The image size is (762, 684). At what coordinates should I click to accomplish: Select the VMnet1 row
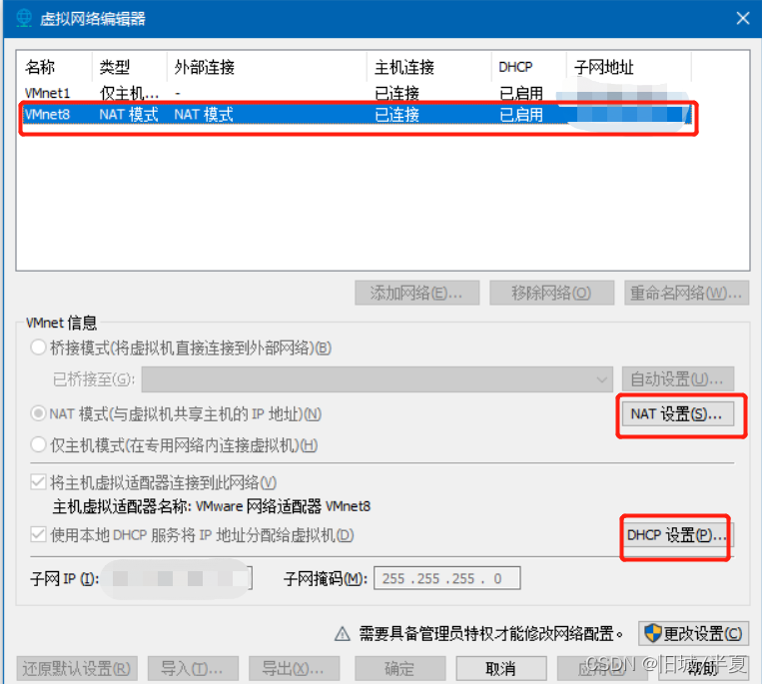click(x=358, y=93)
